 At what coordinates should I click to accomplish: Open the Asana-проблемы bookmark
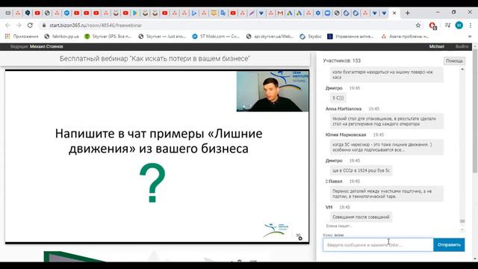(x=405, y=37)
